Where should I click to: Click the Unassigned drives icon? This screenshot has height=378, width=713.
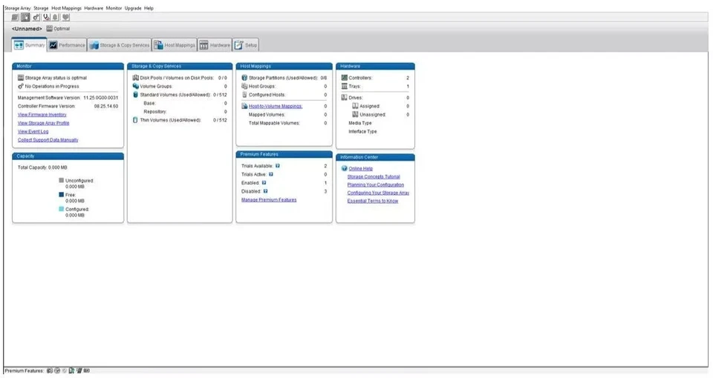pos(355,114)
